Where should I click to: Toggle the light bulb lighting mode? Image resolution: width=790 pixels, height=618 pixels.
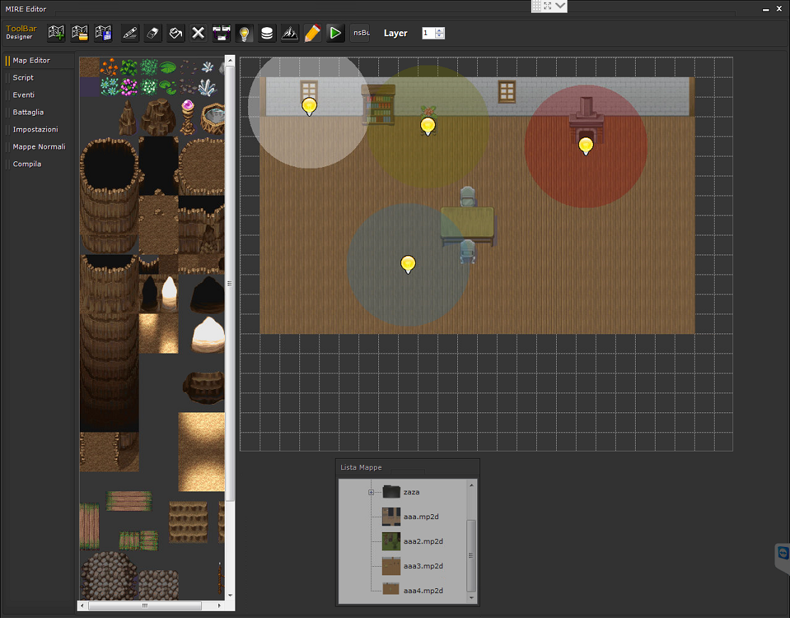coord(244,33)
